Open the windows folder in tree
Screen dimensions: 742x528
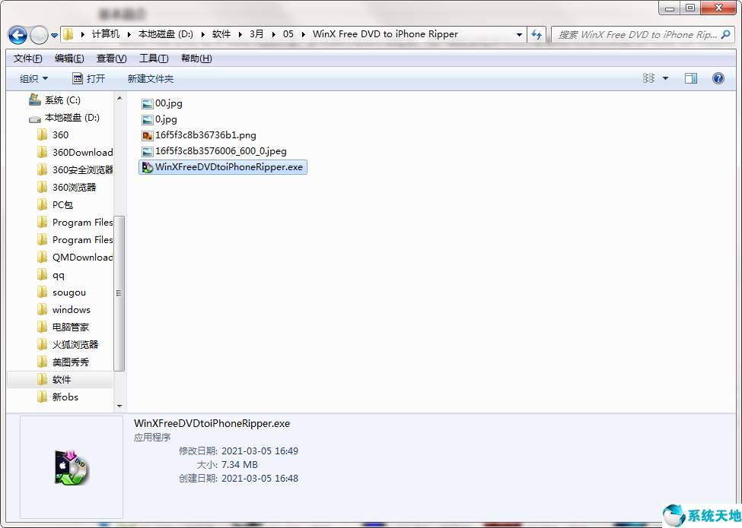point(63,310)
